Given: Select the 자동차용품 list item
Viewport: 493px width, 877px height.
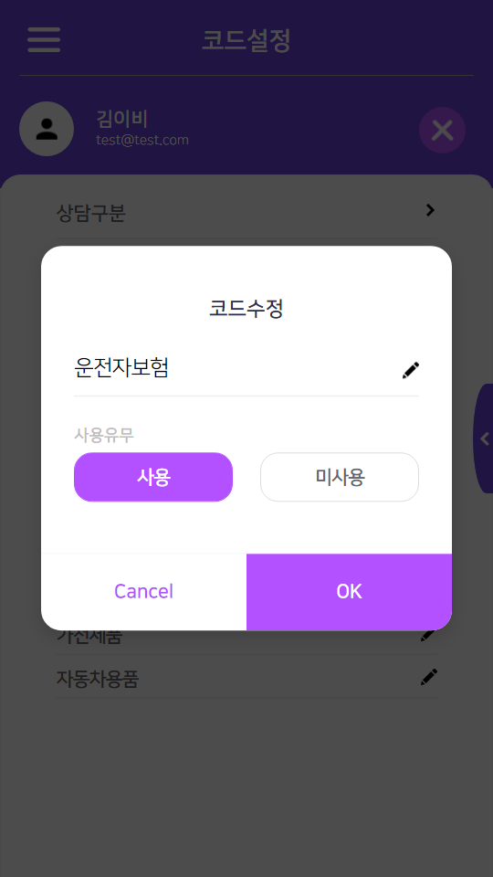Looking at the screenshot, I should 246,678.
